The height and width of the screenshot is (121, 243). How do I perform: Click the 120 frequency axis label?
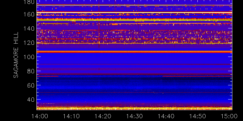(x=29, y=43)
